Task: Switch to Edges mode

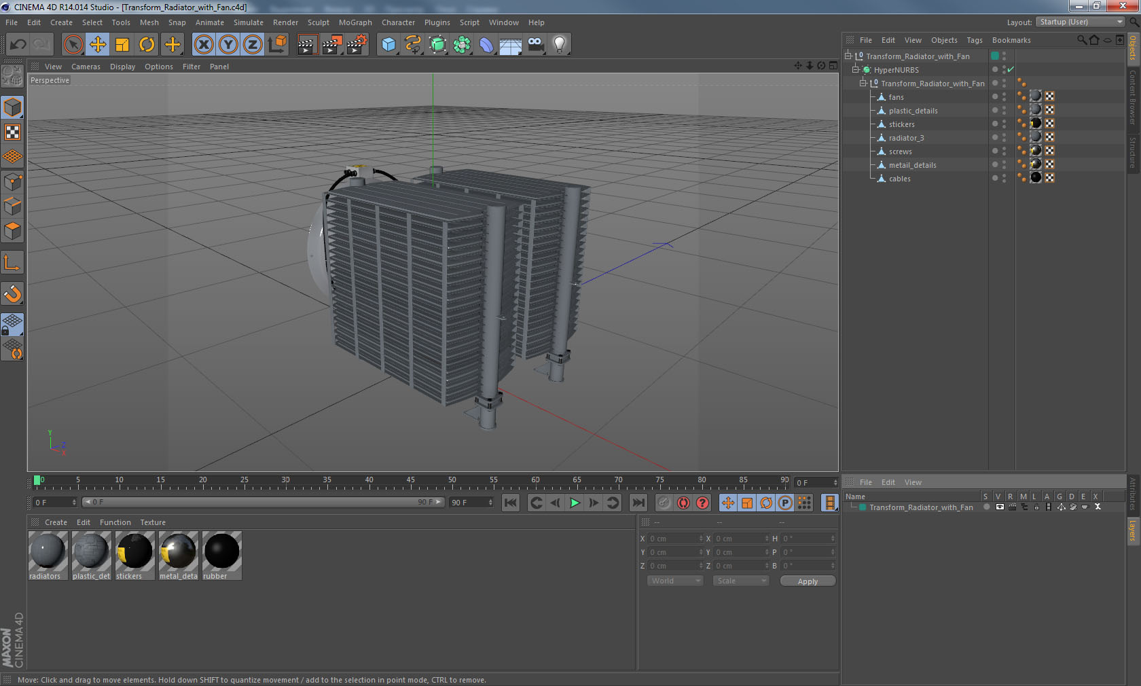Action: click(x=12, y=206)
